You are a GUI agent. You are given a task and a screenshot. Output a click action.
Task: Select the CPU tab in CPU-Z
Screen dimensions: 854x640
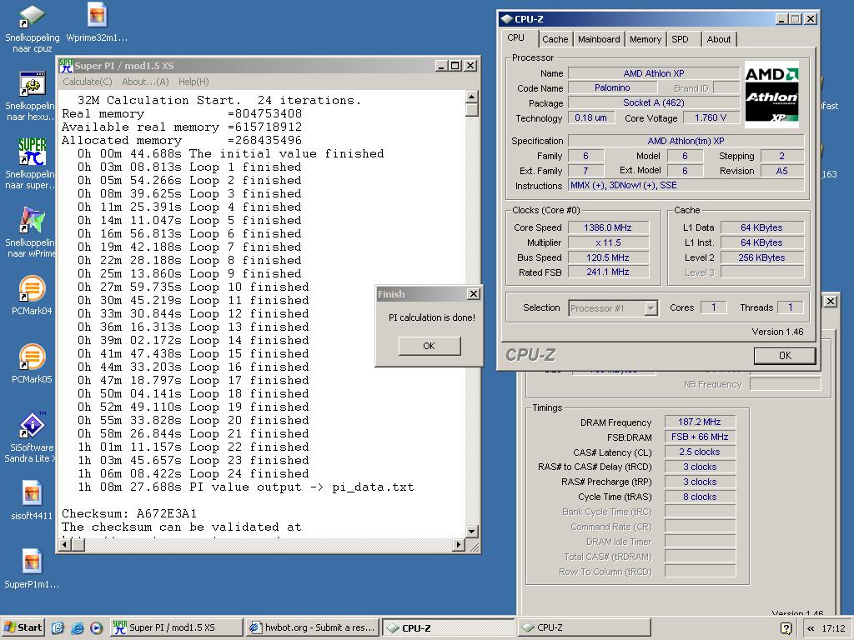pos(515,38)
